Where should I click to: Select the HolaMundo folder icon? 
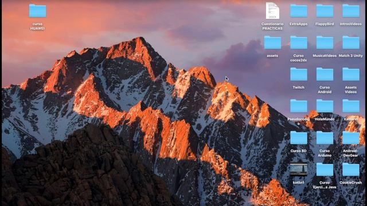[325, 106]
